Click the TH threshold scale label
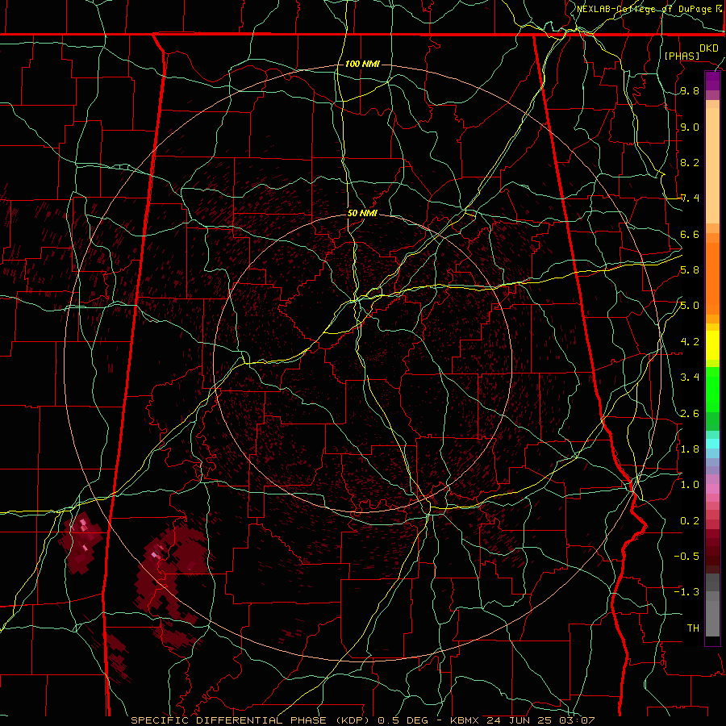This screenshot has height=726, width=726. coord(693,628)
